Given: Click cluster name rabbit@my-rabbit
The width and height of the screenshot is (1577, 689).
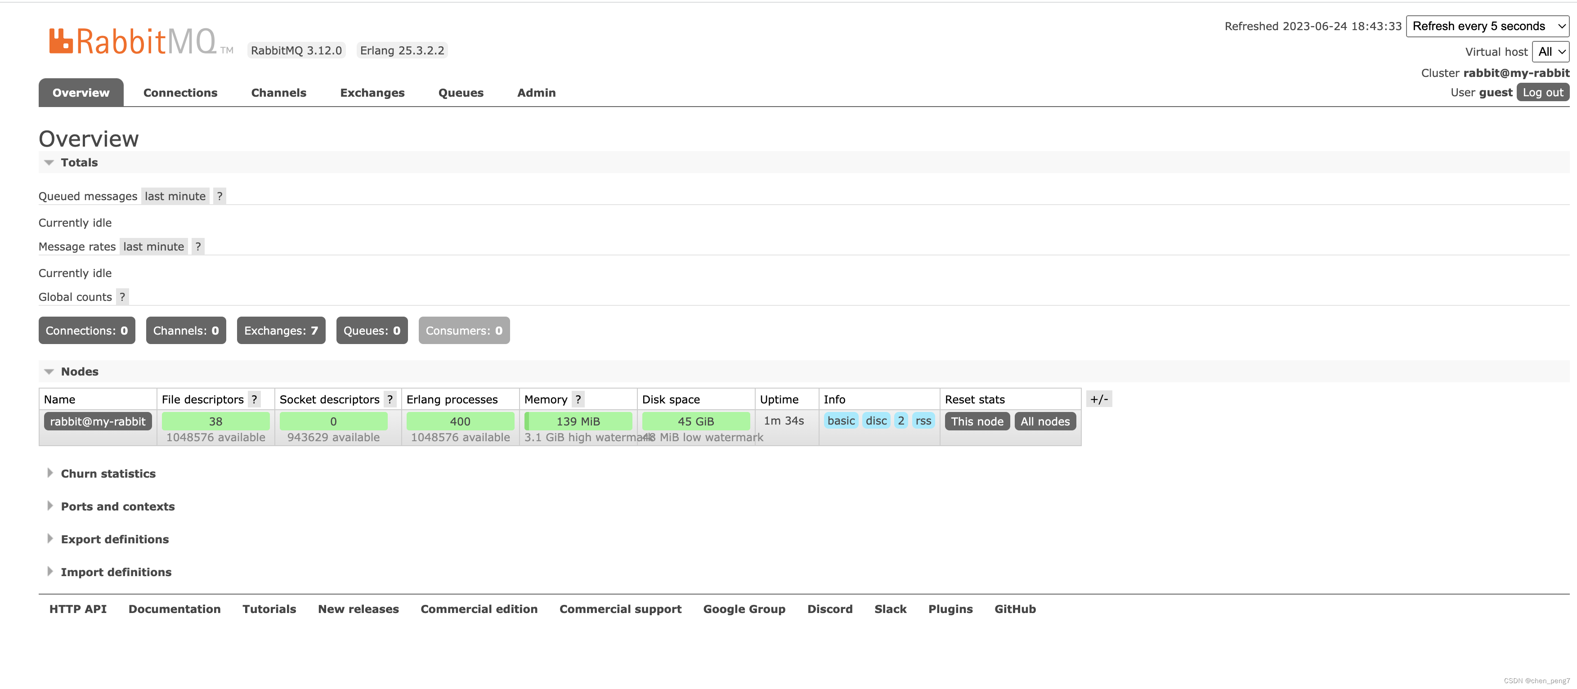Looking at the screenshot, I should click(1516, 73).
